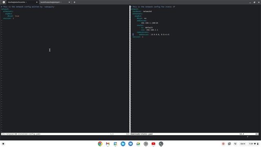Click the Terminal app shelf icon
This screenshot has height=147, width=261.
click(161, 144)
